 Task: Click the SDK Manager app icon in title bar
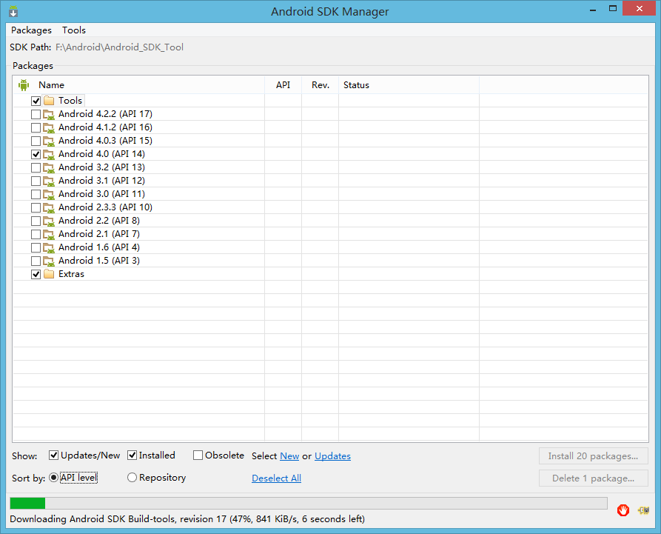pos(13,11)
